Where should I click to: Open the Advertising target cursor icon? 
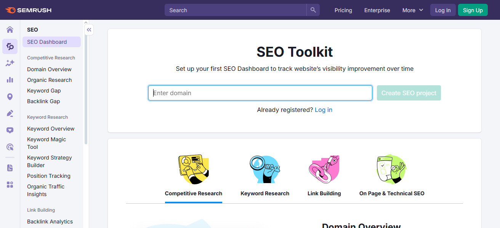click(x=10, y=147)
